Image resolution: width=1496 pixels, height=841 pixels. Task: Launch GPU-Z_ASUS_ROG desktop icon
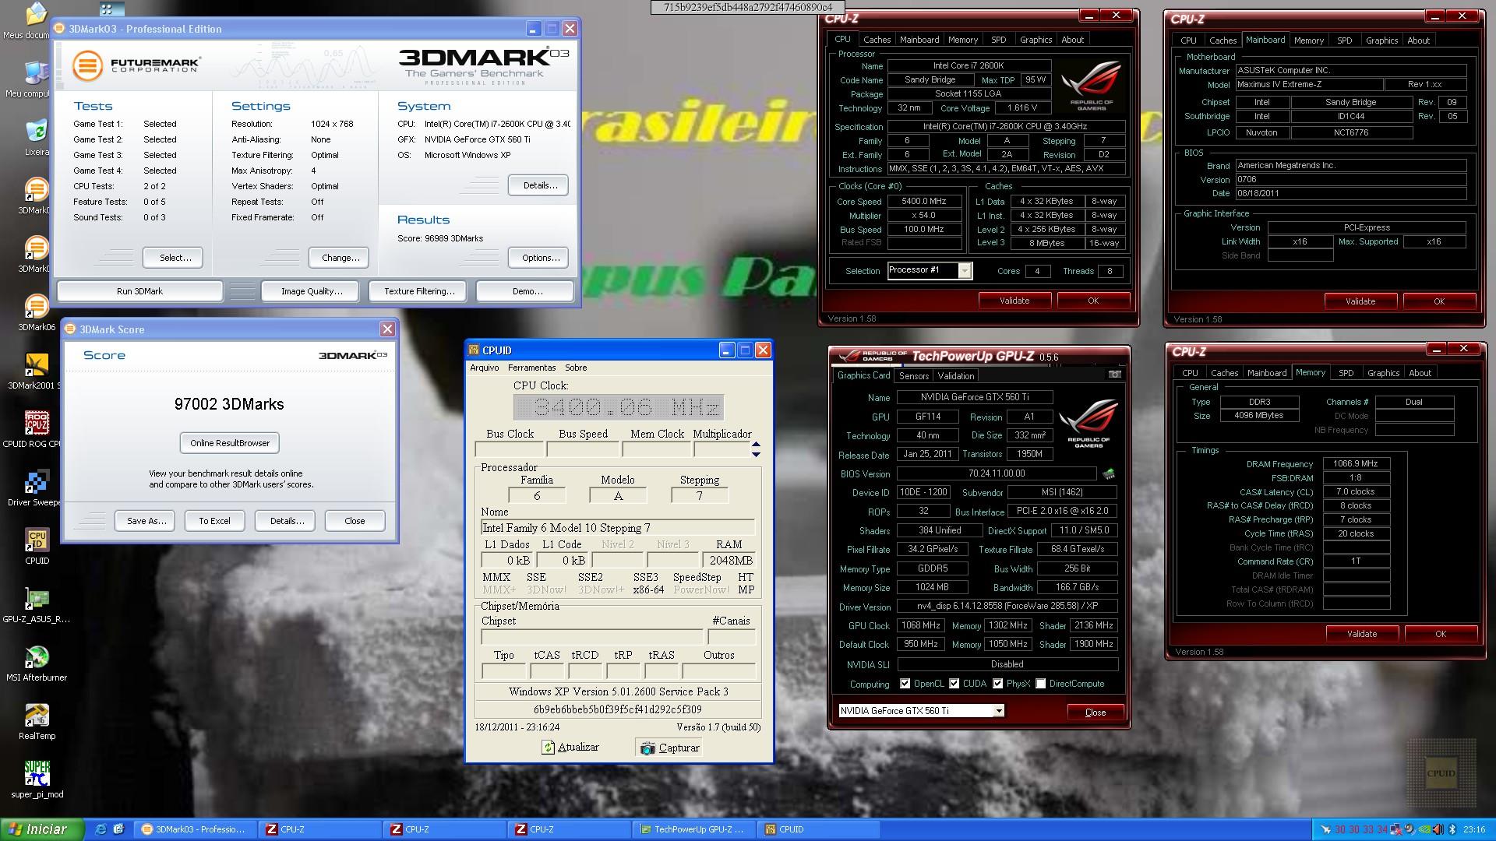click(37, 599)
